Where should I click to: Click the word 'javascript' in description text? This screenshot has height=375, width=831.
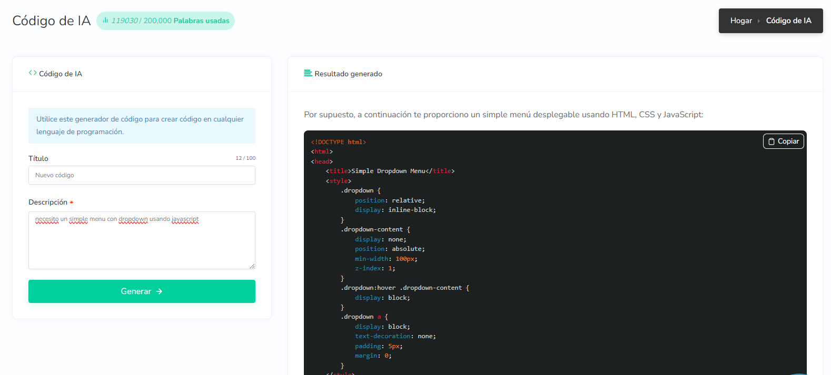point(185,219)
